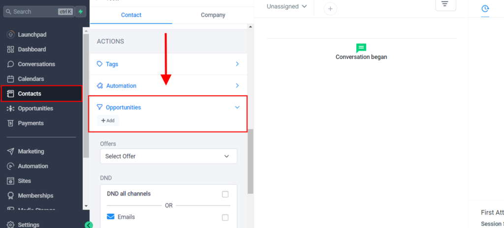Collapse the Opportunities section chevron
The width and height of the screenshot is (504, 228).
coord(237,107)
